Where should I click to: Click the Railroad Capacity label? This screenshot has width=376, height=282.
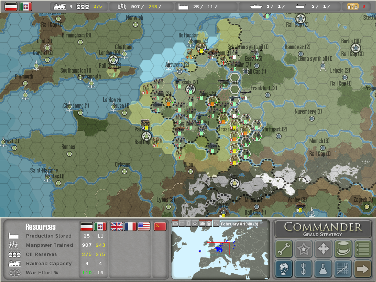click(49, 263)
